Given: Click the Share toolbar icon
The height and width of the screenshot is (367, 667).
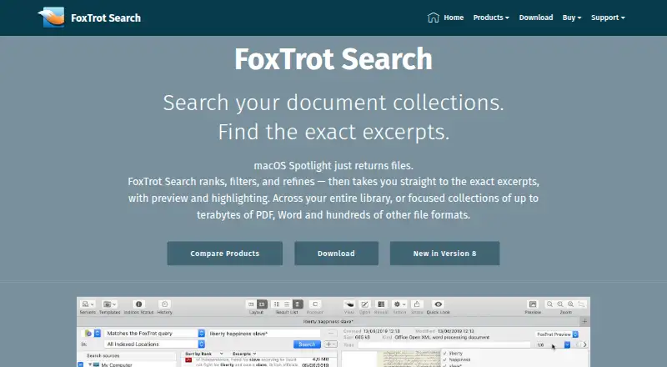Looking at the screenshot, I should tap(417, 304).
